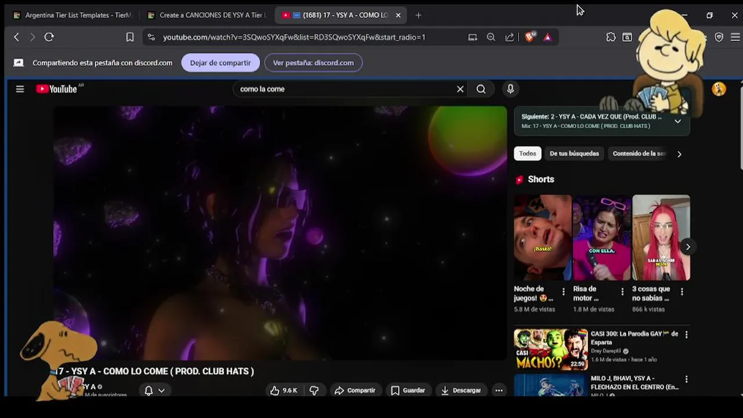Stop sharing with Dejar de compartir
The width and height of the screenshot is (743, 418).
(221, 63)
